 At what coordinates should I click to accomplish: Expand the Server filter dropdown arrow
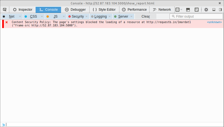(131, 16)
